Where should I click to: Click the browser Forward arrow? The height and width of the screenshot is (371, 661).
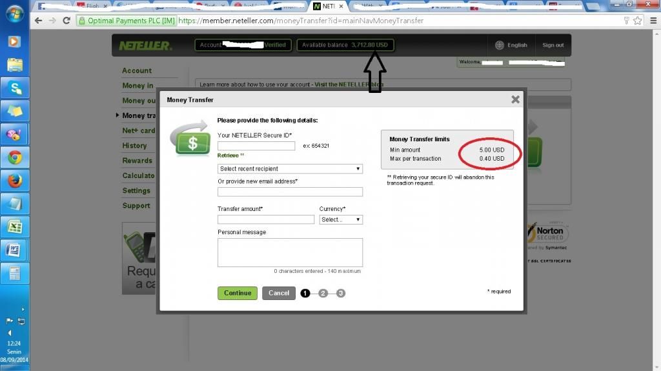coord(52,21)
